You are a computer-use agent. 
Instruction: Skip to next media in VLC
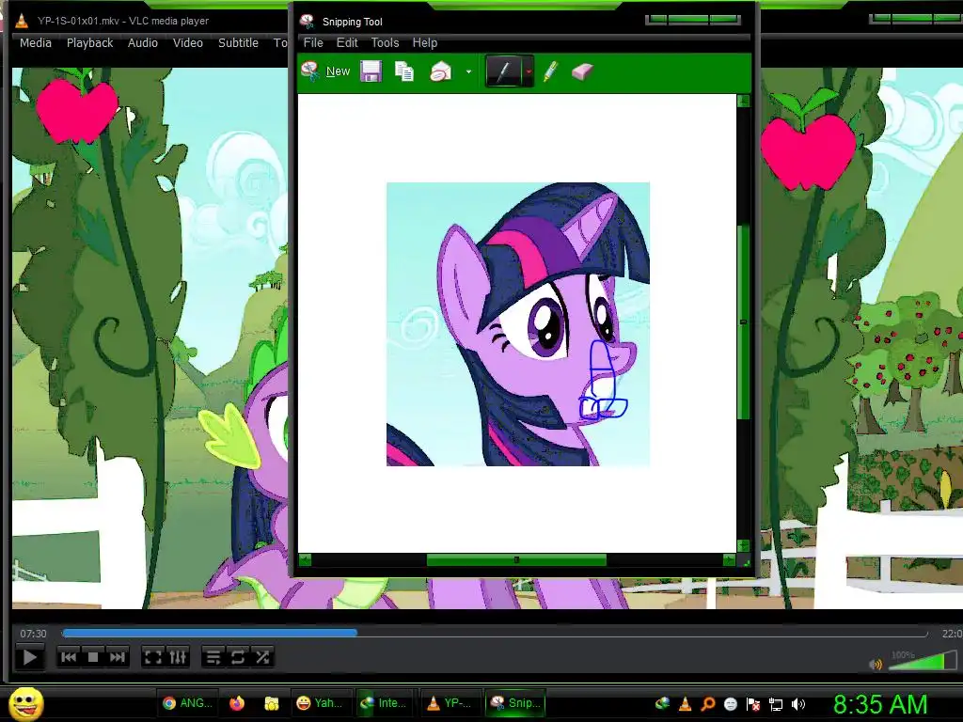coord(118,657)
